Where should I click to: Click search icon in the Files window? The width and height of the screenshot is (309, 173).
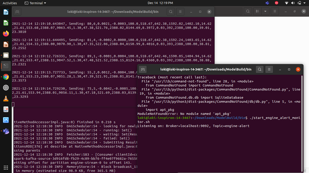click(248, 11)
